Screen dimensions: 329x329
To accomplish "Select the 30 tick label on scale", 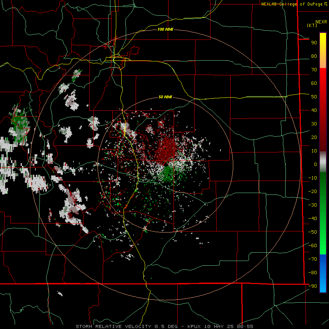I will click(x=314, y=124).
